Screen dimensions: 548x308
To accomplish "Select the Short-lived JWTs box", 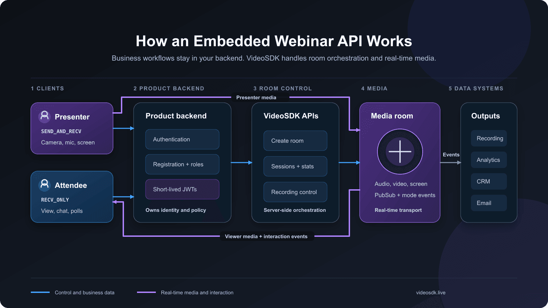I will [x=182, y=189].
